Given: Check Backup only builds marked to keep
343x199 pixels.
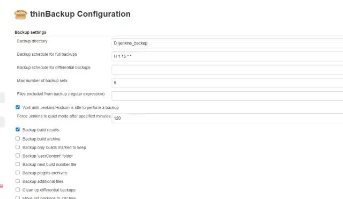Looking at the screenshot, I should click(x=18, y=147).
